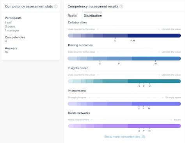
Task: Click darkest purple segment of Builds networks bar
Action: pyautogui.click(x=154, y=126)
